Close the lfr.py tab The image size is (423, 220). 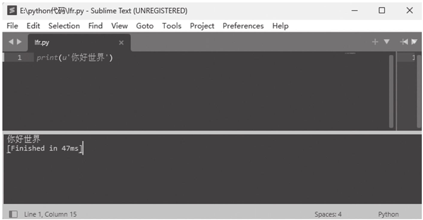coord(121,43)
